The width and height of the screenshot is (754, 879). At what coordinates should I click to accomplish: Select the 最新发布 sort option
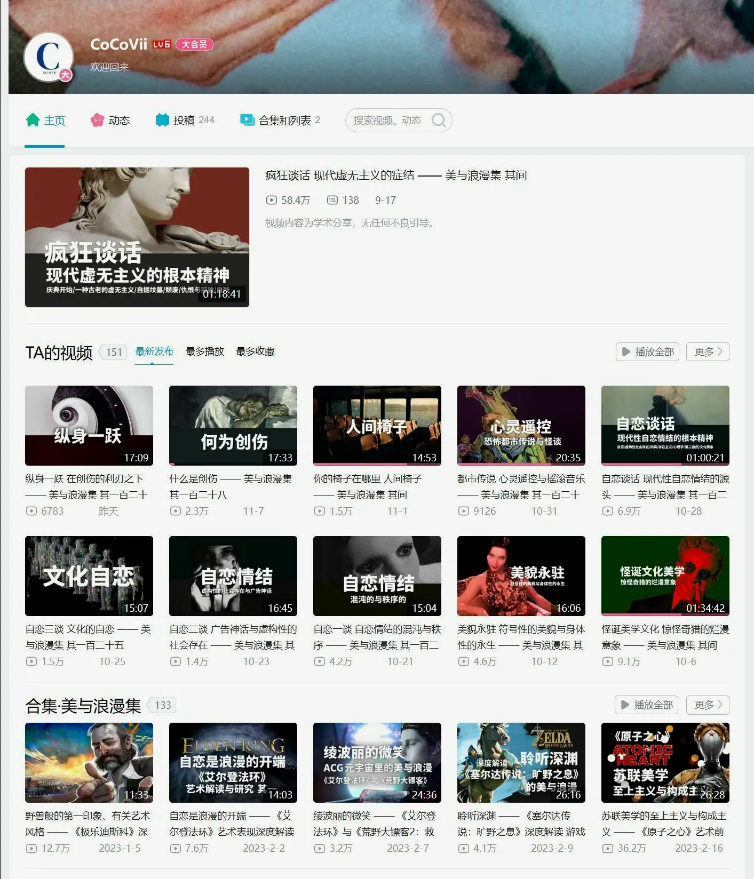[x=154, y=351]
